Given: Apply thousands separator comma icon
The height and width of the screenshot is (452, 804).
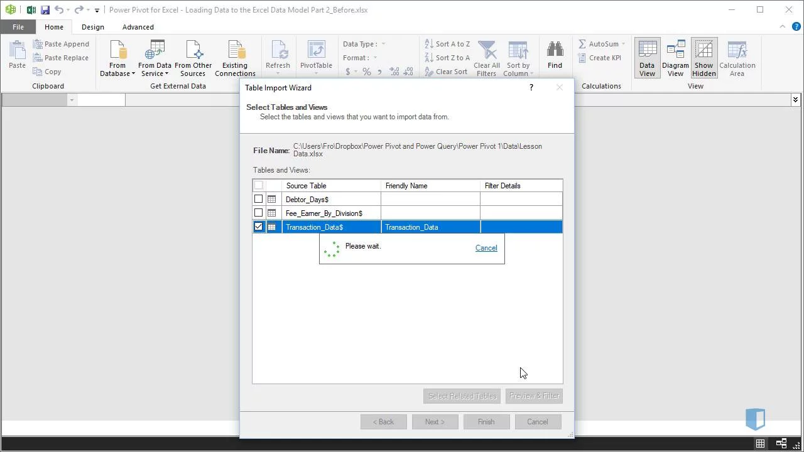Looking at the screenshot, I should (x=380, y=72).
